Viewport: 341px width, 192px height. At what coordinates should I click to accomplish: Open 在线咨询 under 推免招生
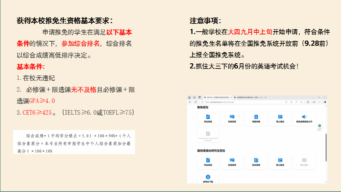pos(232,117)
